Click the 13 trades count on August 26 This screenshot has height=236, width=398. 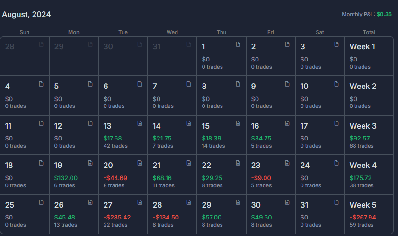(65, 225)
